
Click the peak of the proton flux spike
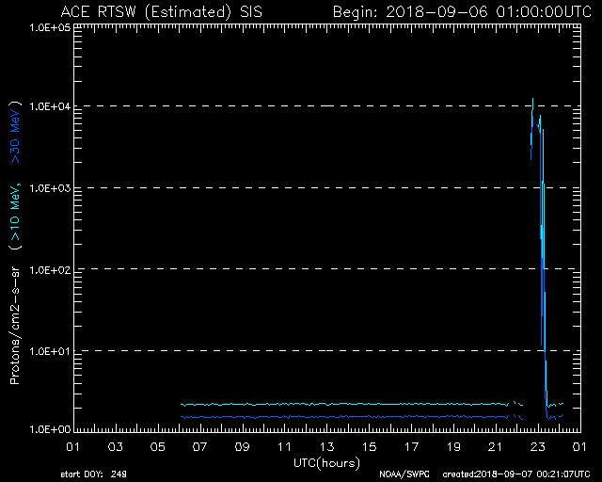point(533,99)
